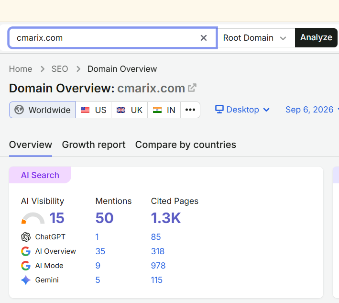Switch to Compare by countries tab
This screenshot has width=339, height=303.
(x=186, y=145)
